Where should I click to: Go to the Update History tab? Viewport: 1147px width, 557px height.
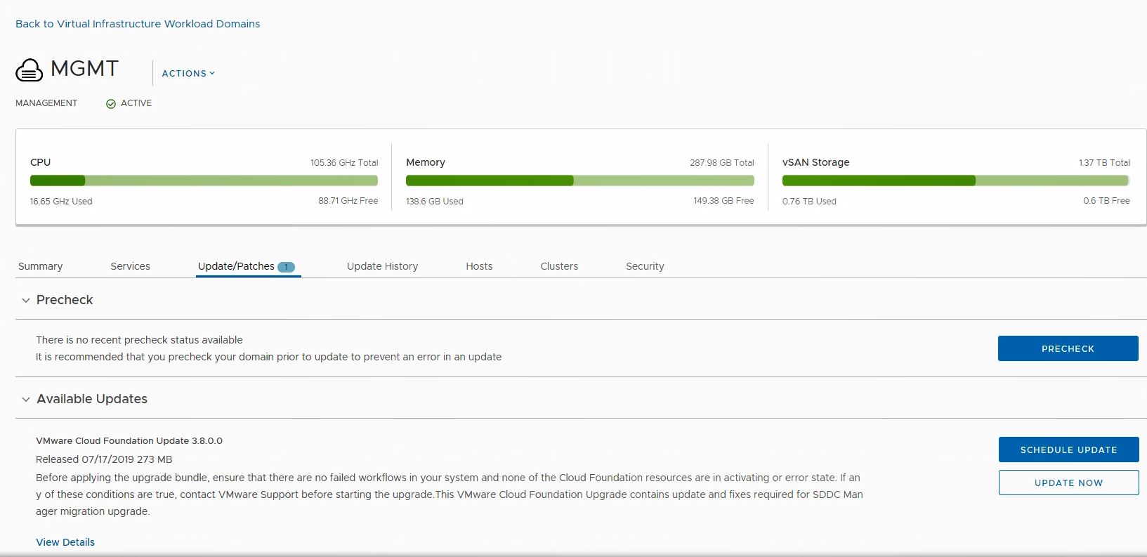coord(382,266)
